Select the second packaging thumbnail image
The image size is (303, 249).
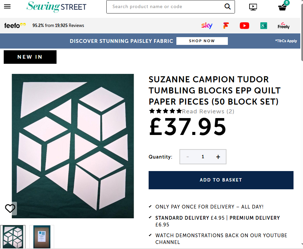pyautogui.click(x=42, y=237)
